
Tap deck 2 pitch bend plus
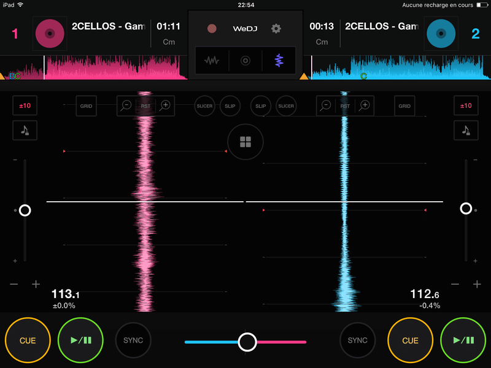coord(477,284)
